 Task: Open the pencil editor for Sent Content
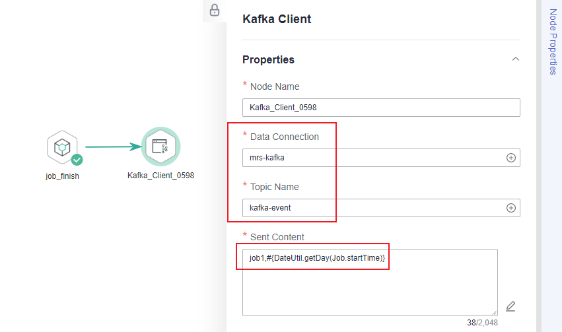(510, 306)
